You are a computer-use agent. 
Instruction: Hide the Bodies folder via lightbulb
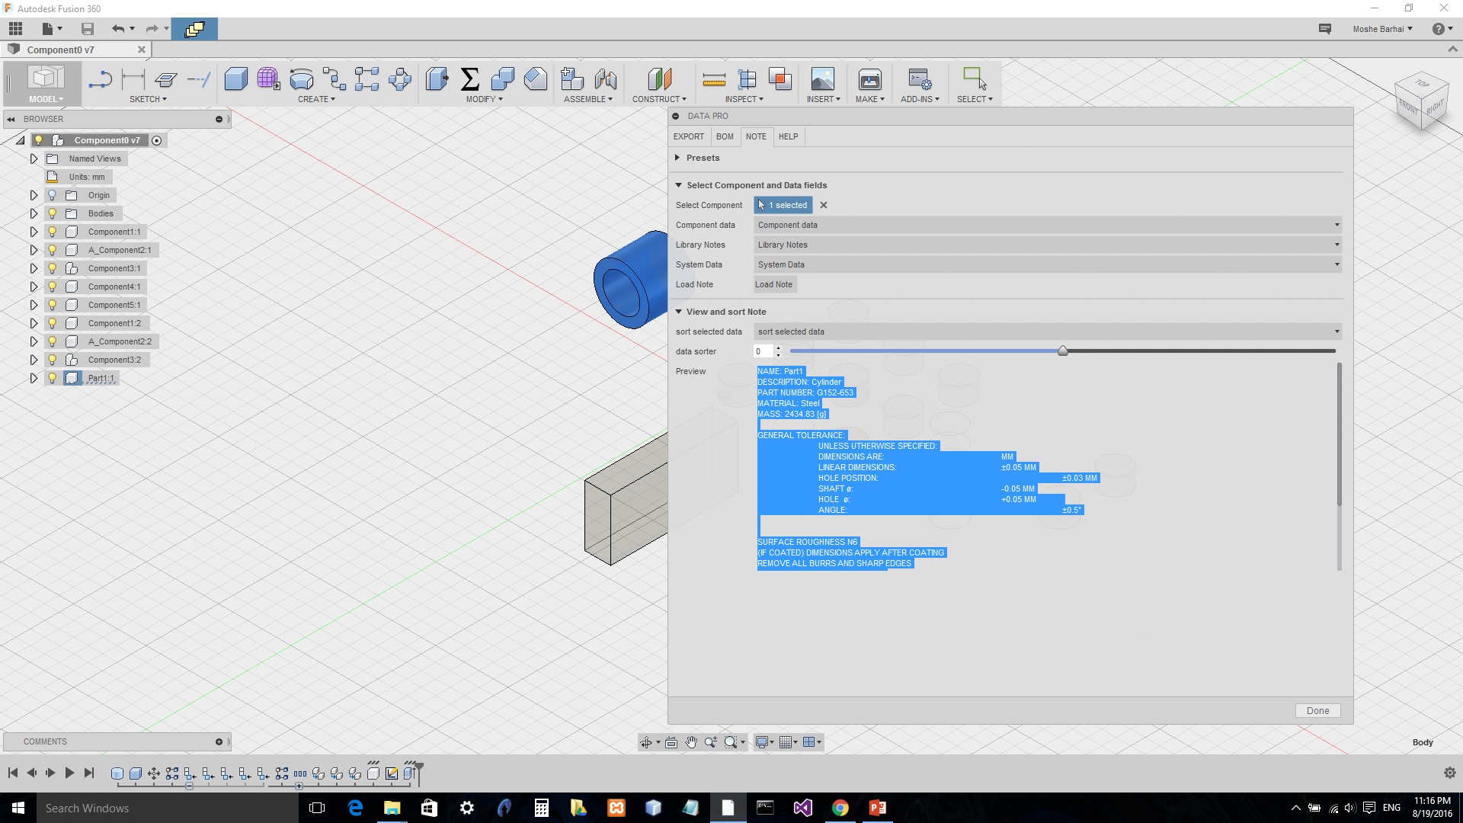[53, 213]
